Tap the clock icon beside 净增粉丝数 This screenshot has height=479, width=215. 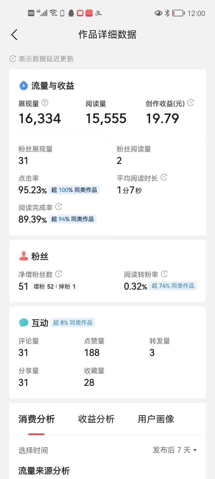click(x=58, y=274)
